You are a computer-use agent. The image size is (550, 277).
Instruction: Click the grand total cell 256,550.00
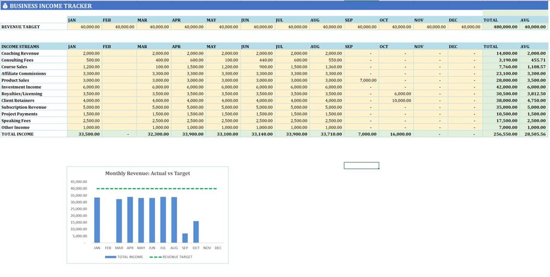click(x=500, y=134)
